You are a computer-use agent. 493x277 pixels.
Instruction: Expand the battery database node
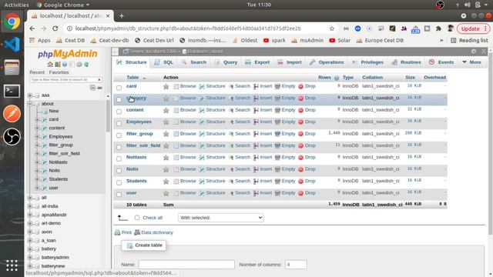pyautogui.click(x=30, y=249)
